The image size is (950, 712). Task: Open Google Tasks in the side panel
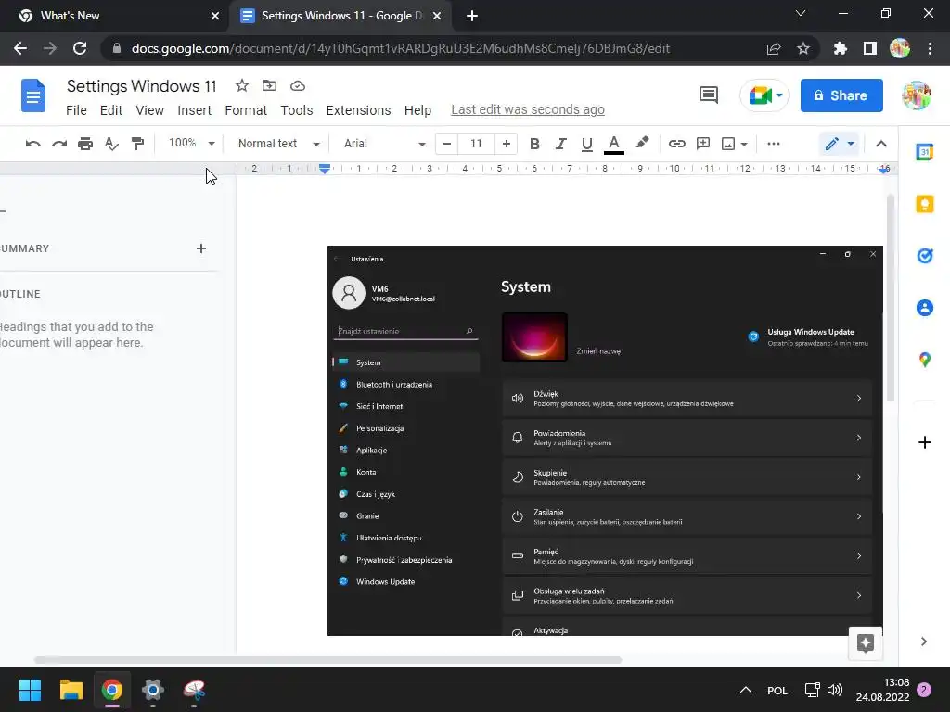click(925, 256)
